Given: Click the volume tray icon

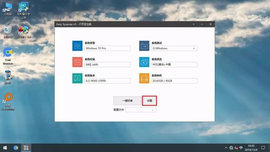Looking at the screenshot, I should point(236,148).
